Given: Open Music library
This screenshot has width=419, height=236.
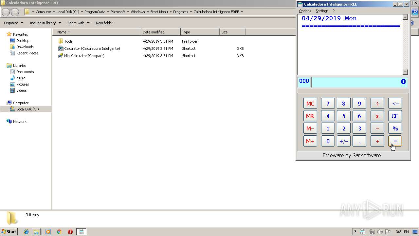Looking at the screenshot, I should 18,78.
